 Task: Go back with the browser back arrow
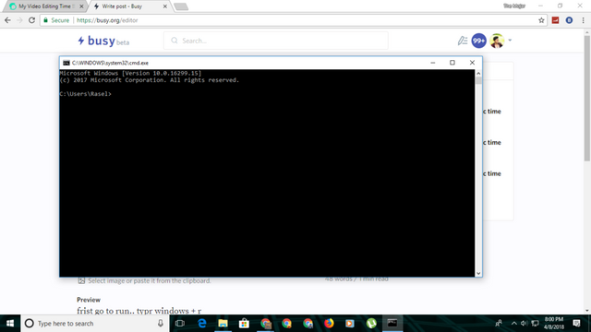(7, 20)
